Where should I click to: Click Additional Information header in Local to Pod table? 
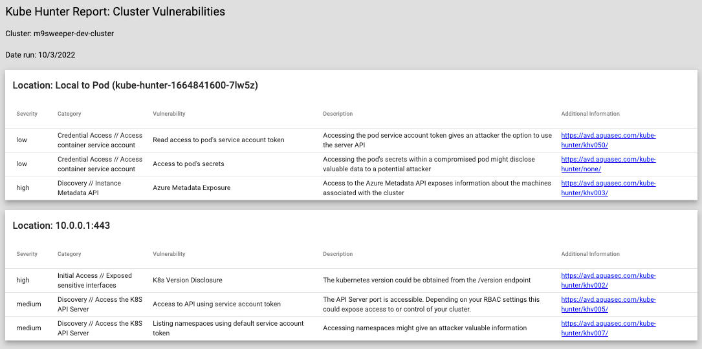590,114
